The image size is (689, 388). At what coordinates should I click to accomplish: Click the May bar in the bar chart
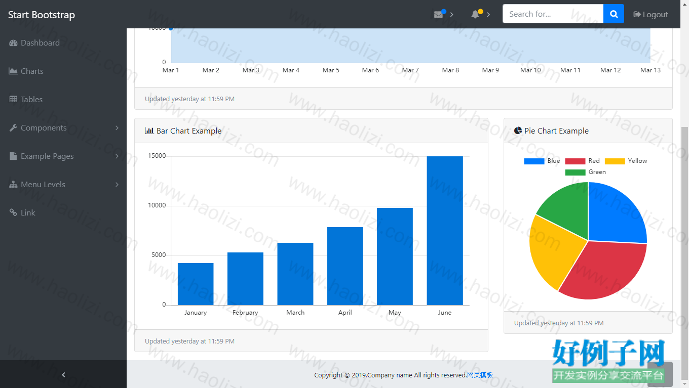click(395, 256)
